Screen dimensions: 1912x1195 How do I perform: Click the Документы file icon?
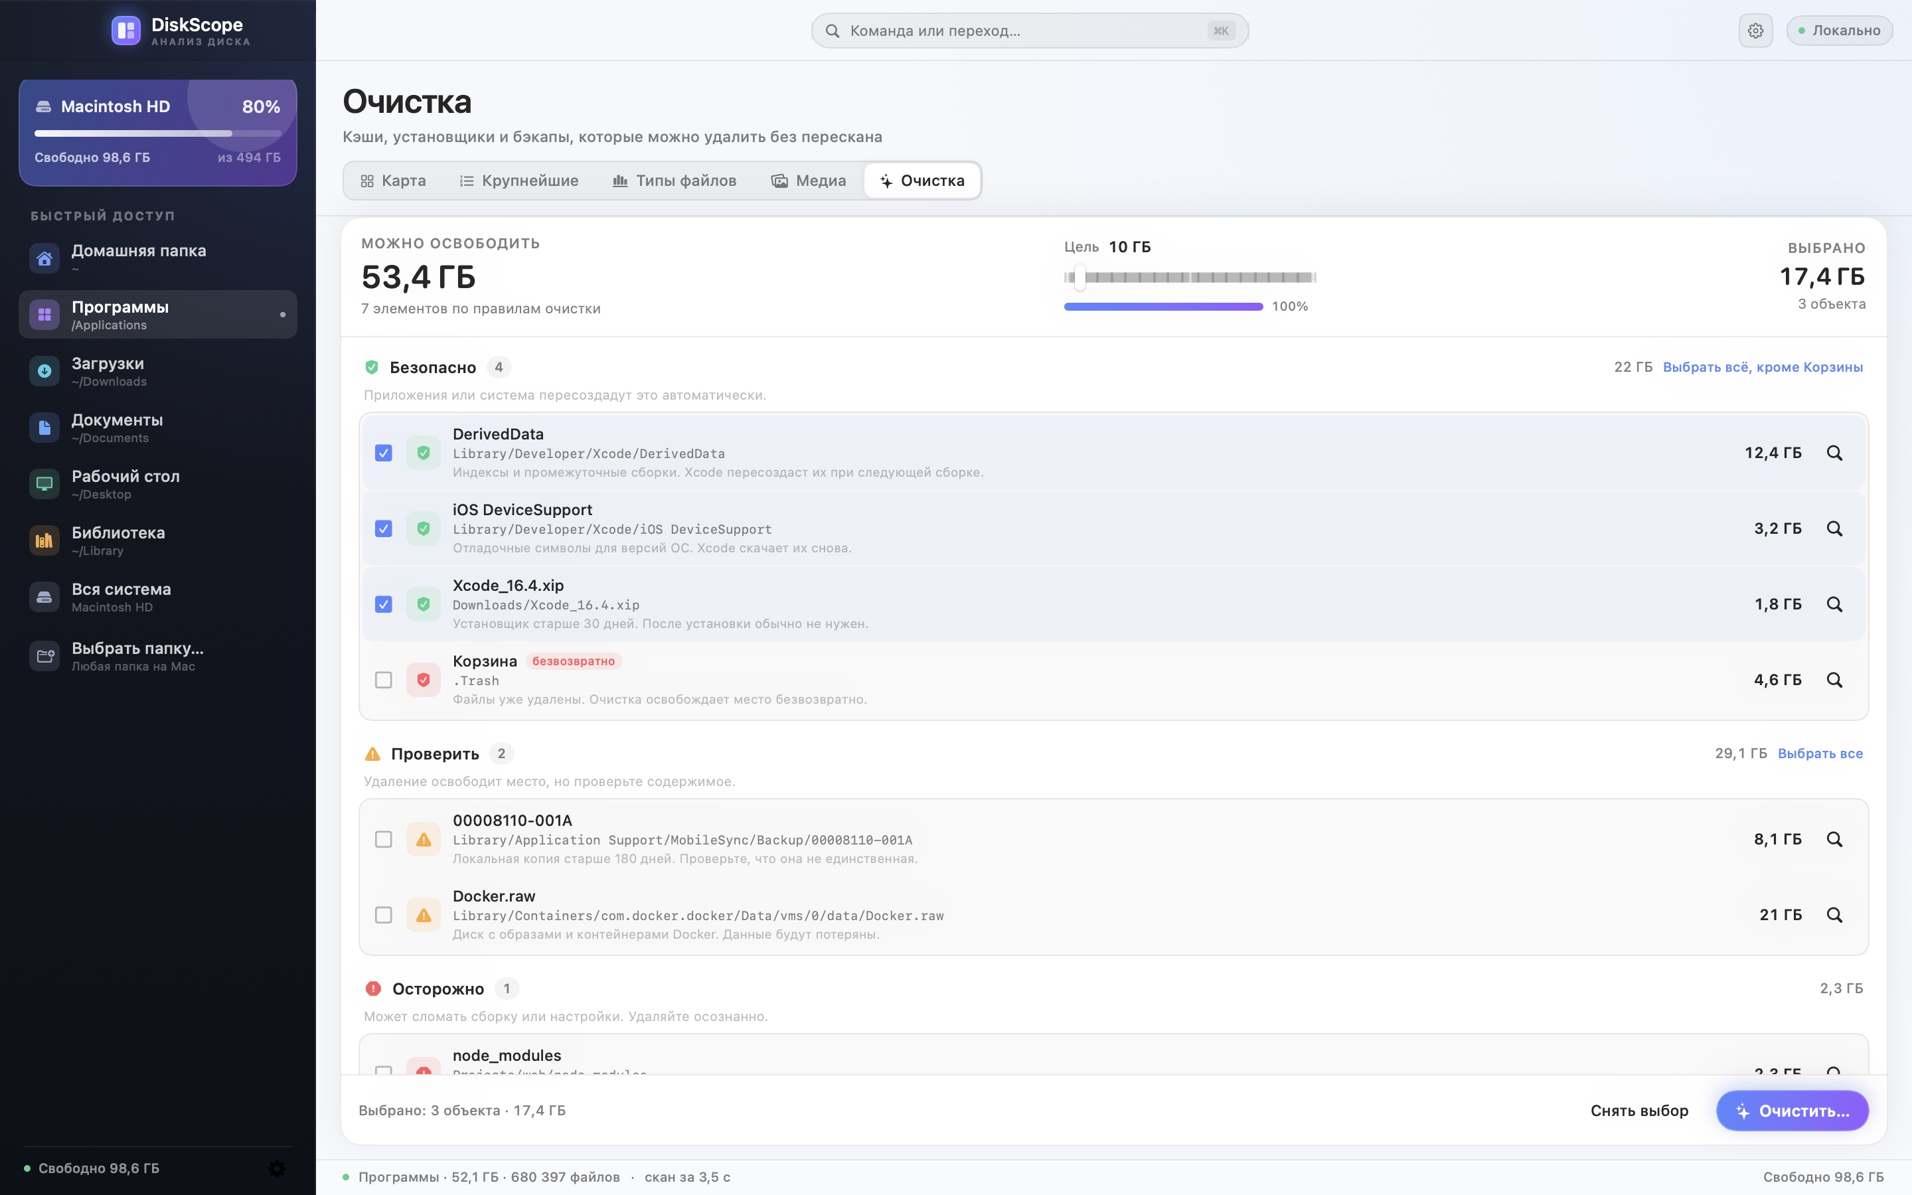(44, 428)
